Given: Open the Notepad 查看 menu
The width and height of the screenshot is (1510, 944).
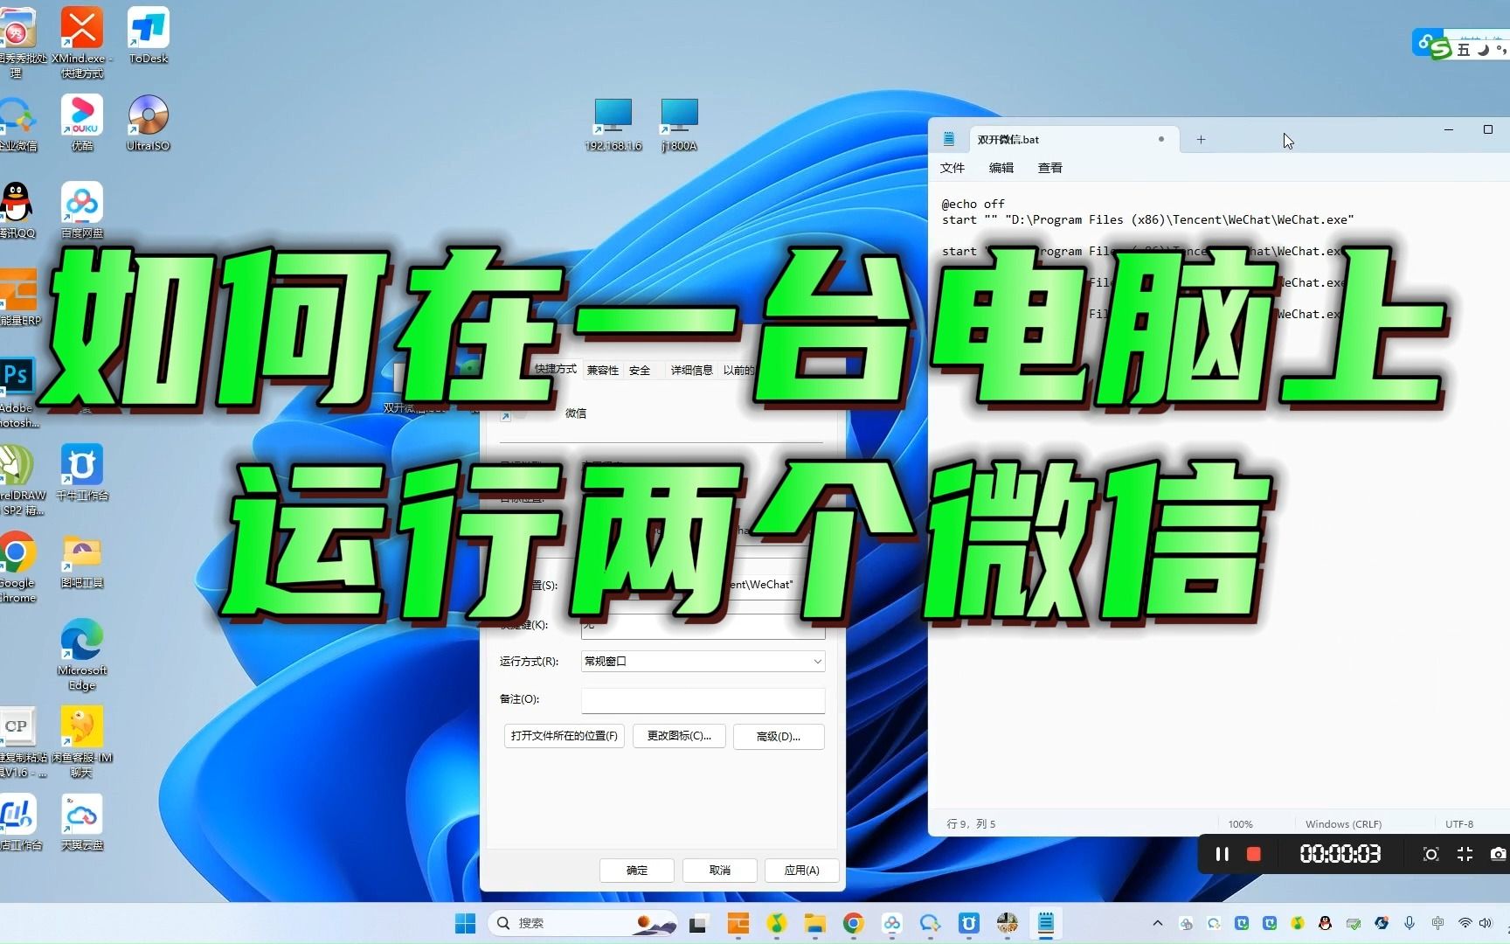Looking at the screenshot, I should (1050, 168).
